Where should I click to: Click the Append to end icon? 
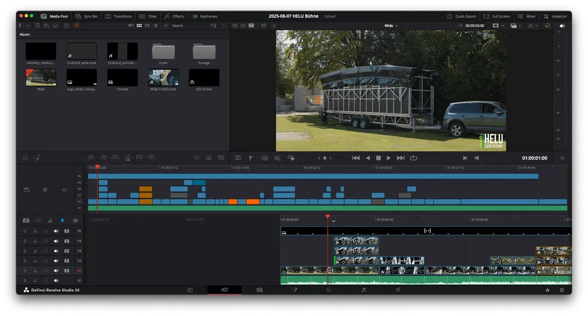pyautogui.click(x=103, y=158)
